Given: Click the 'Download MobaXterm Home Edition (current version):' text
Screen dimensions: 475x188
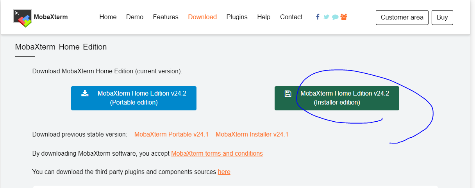Looking at the screenshot, I should coord(107,71).
